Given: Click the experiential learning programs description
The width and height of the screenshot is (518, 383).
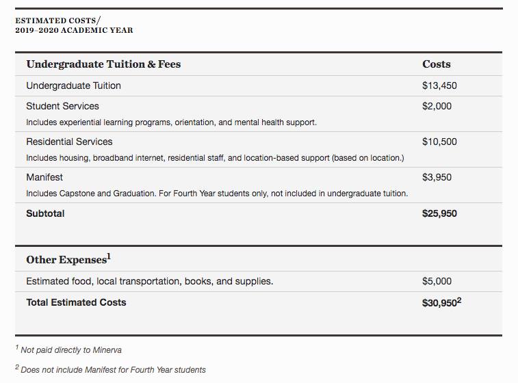Looking at the screenshot, I should (171, 122).
